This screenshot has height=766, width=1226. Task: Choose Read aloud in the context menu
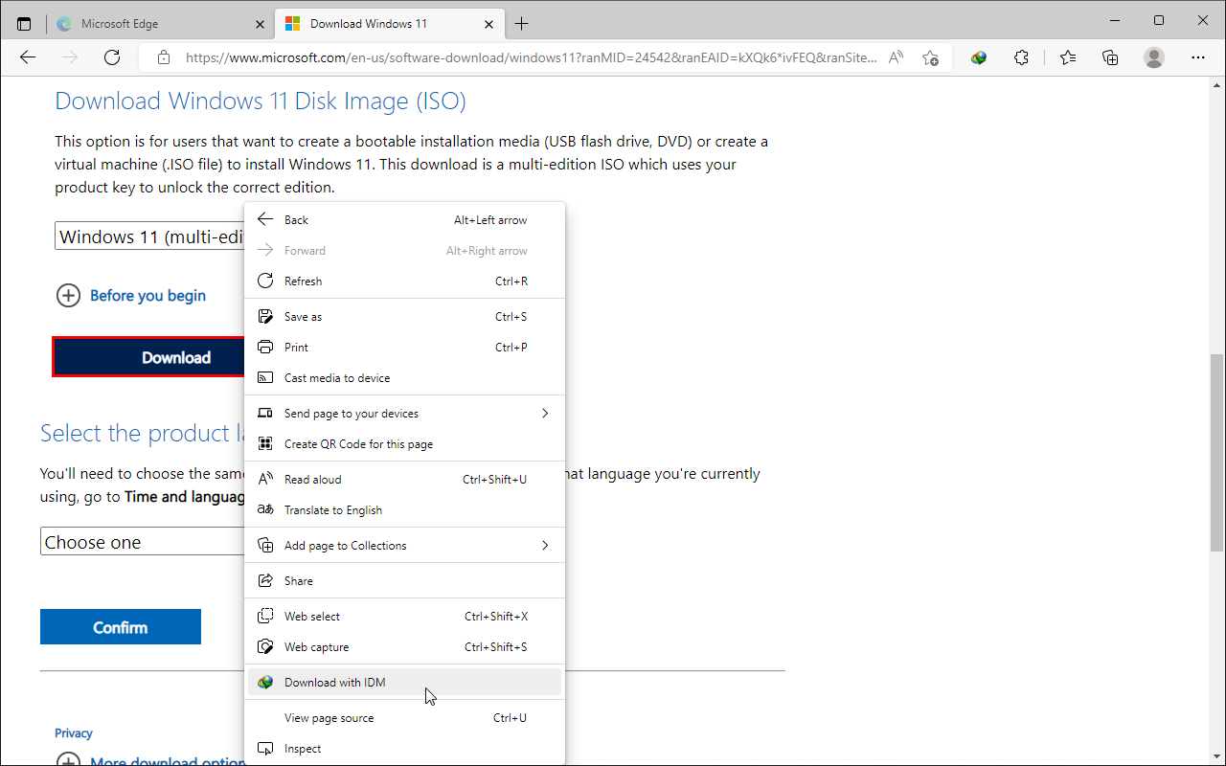(x=404, y=480)
